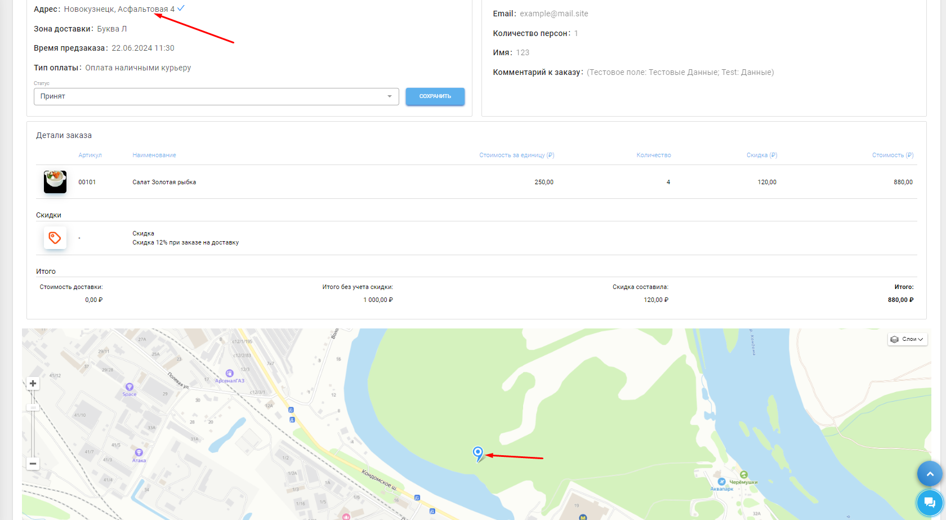Click the orange discount tag icon
Image resolution: width=946 pixels, height=520 pixels.
(x=55, y=238)
